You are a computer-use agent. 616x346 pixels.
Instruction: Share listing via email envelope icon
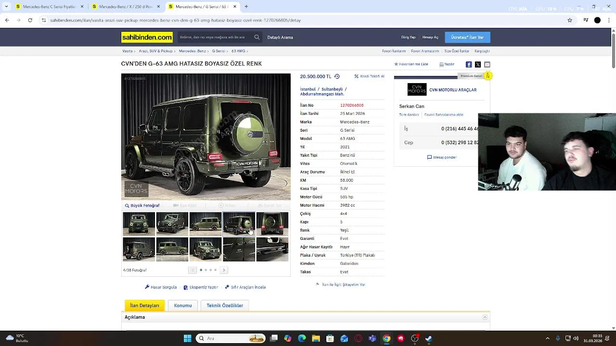pyautogui.click(x=487, y=64)
